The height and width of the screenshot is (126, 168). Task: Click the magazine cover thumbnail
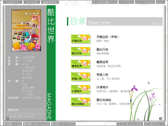tap(26, 30)
